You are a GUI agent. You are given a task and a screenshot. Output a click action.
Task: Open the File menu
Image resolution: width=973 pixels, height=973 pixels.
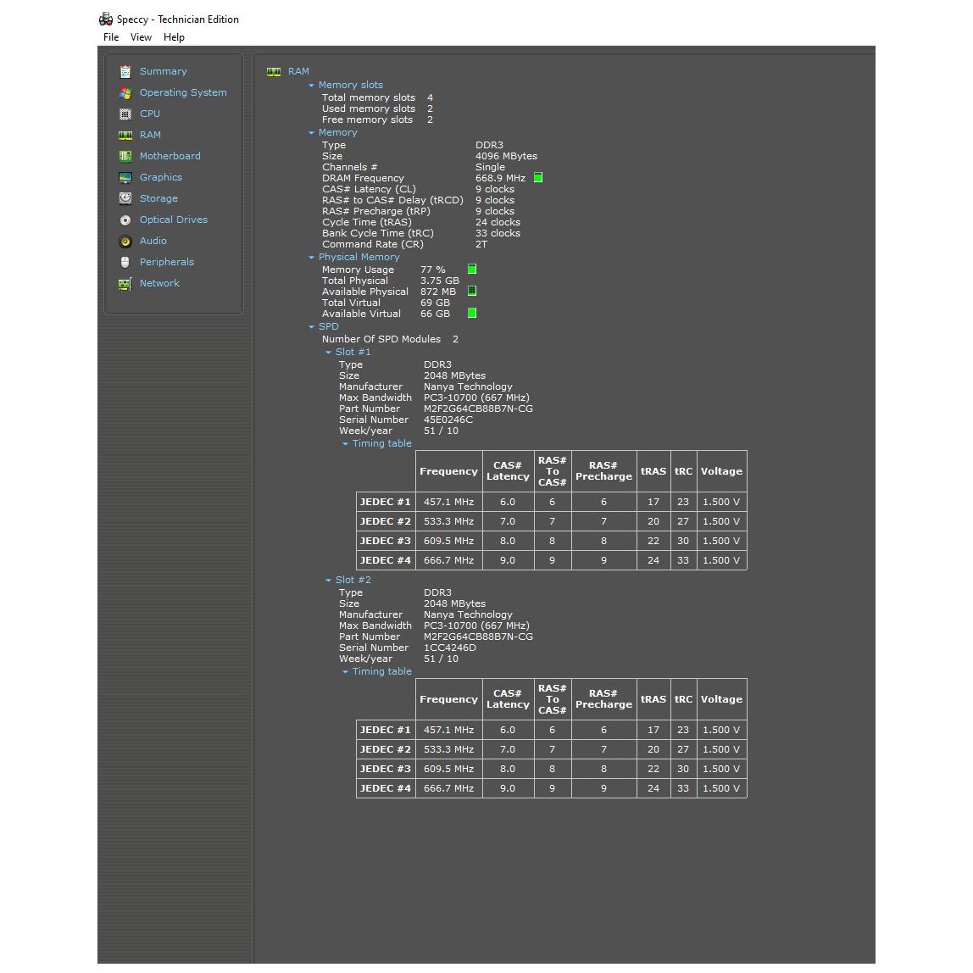tap(111, 37)
